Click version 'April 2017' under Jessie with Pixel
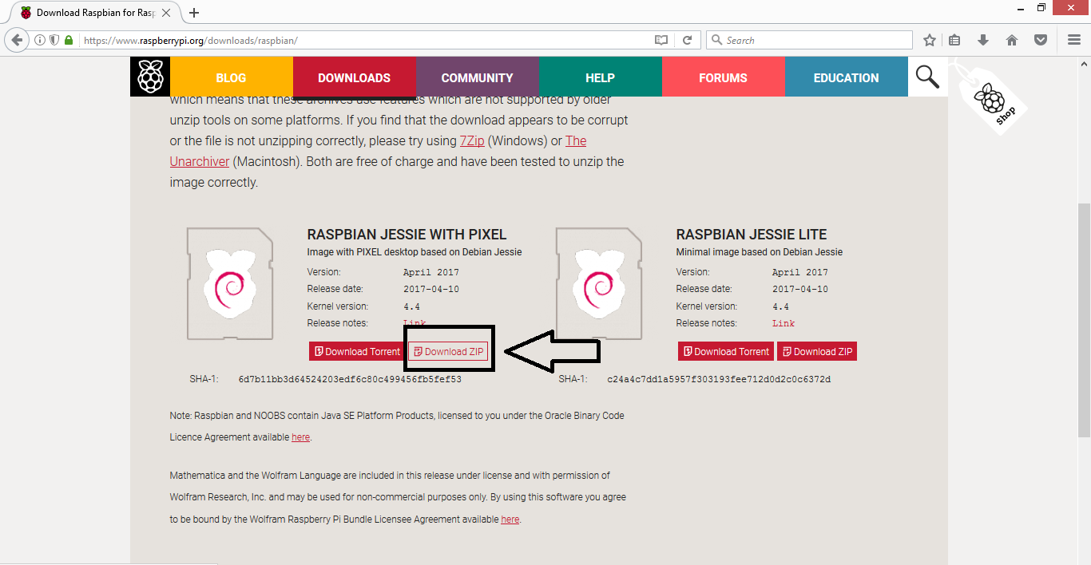This screenshot has width=1091, height=565. tap(431, 272)
